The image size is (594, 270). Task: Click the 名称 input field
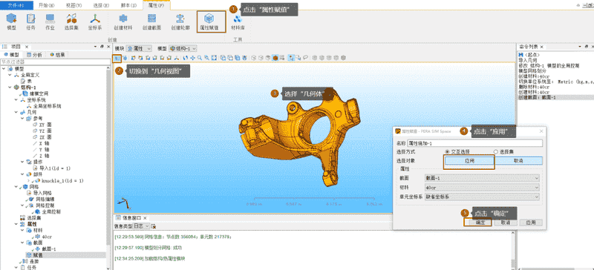tap(474, 143)
